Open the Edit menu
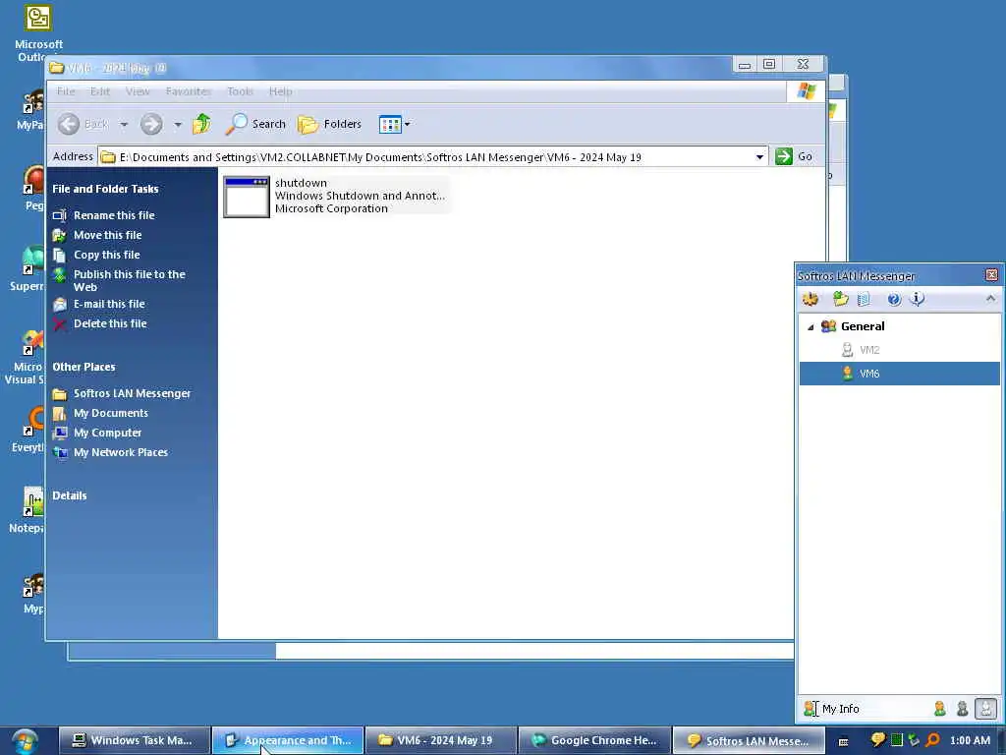 (x=99, y=91)
